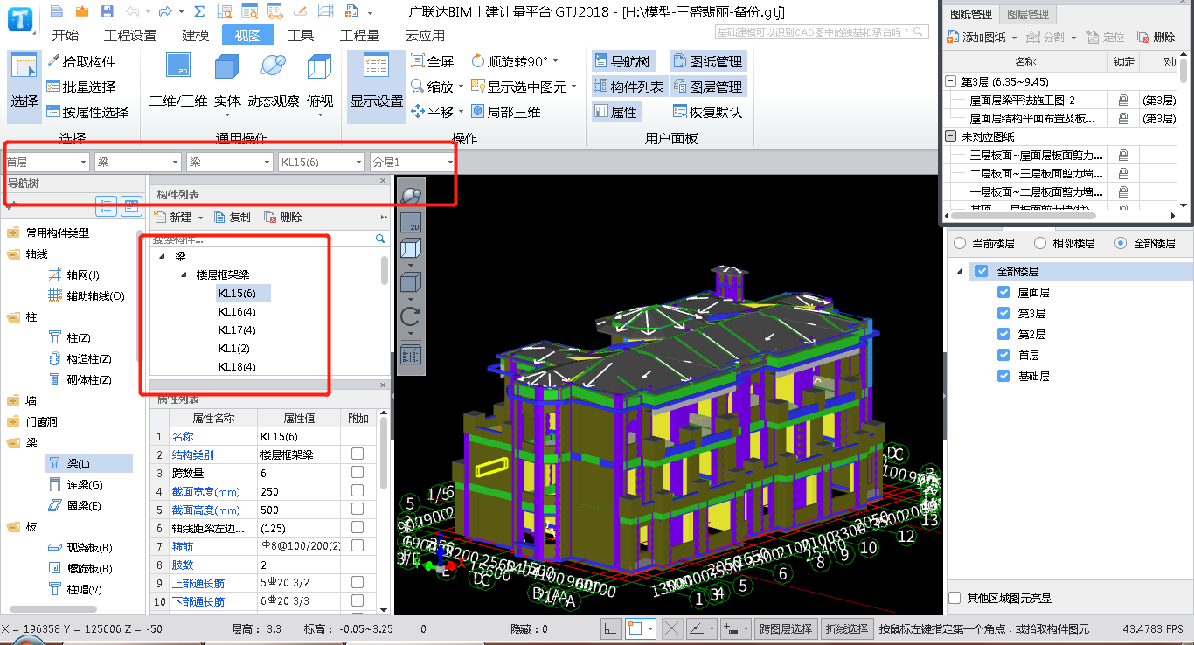
Task: Click the display settings list icon in viewport toolbar
Action: [411, 354]
